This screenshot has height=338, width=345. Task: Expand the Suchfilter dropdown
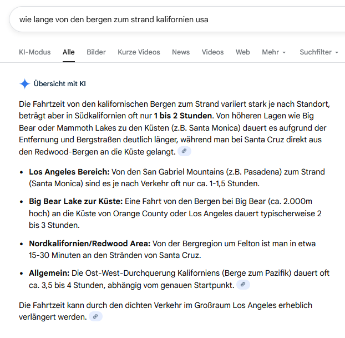[319, 52]
